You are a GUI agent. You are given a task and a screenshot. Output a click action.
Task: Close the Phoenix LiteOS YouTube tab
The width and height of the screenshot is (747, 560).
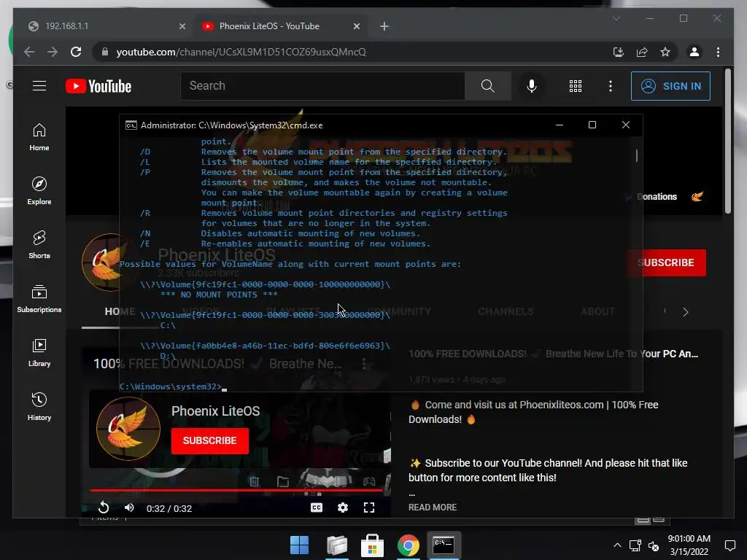356,26
